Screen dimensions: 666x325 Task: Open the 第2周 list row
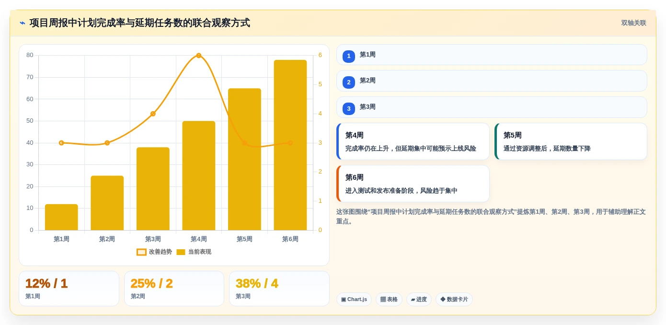point(492,81)
